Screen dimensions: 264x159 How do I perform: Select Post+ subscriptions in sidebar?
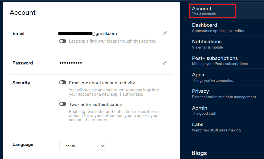tap(226, 61)
